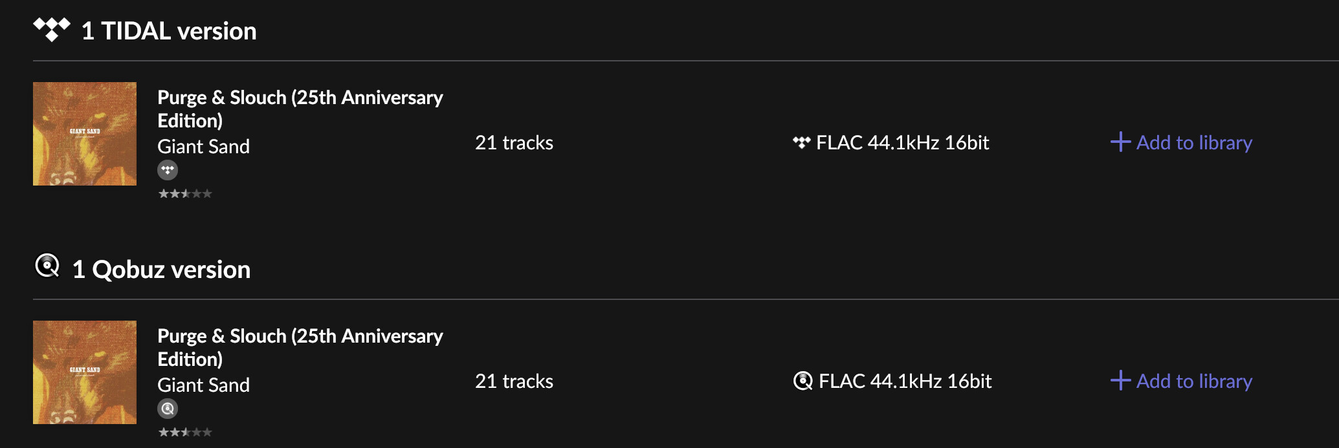Open the Qobuz version album cover

(x=85, y=372)
